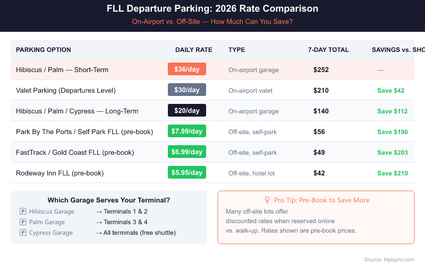Click the green $7.99/day rate badge
Viewport: 425px width, 265px height.
(186, 131)
